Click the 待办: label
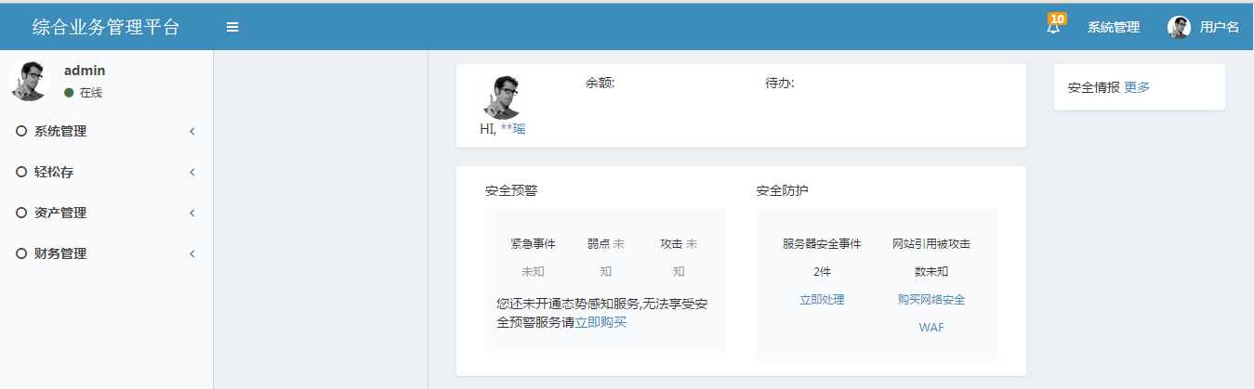 pos(779,84)
